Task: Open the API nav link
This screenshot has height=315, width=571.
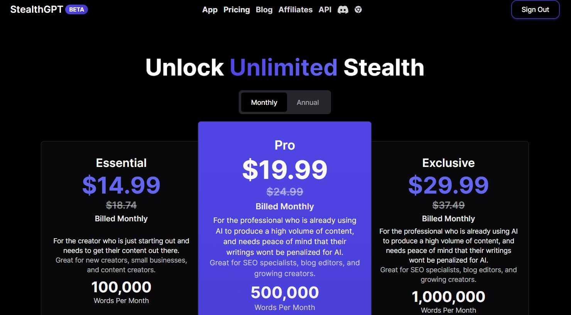Action: pyautogui.click(x=325, y=10)
